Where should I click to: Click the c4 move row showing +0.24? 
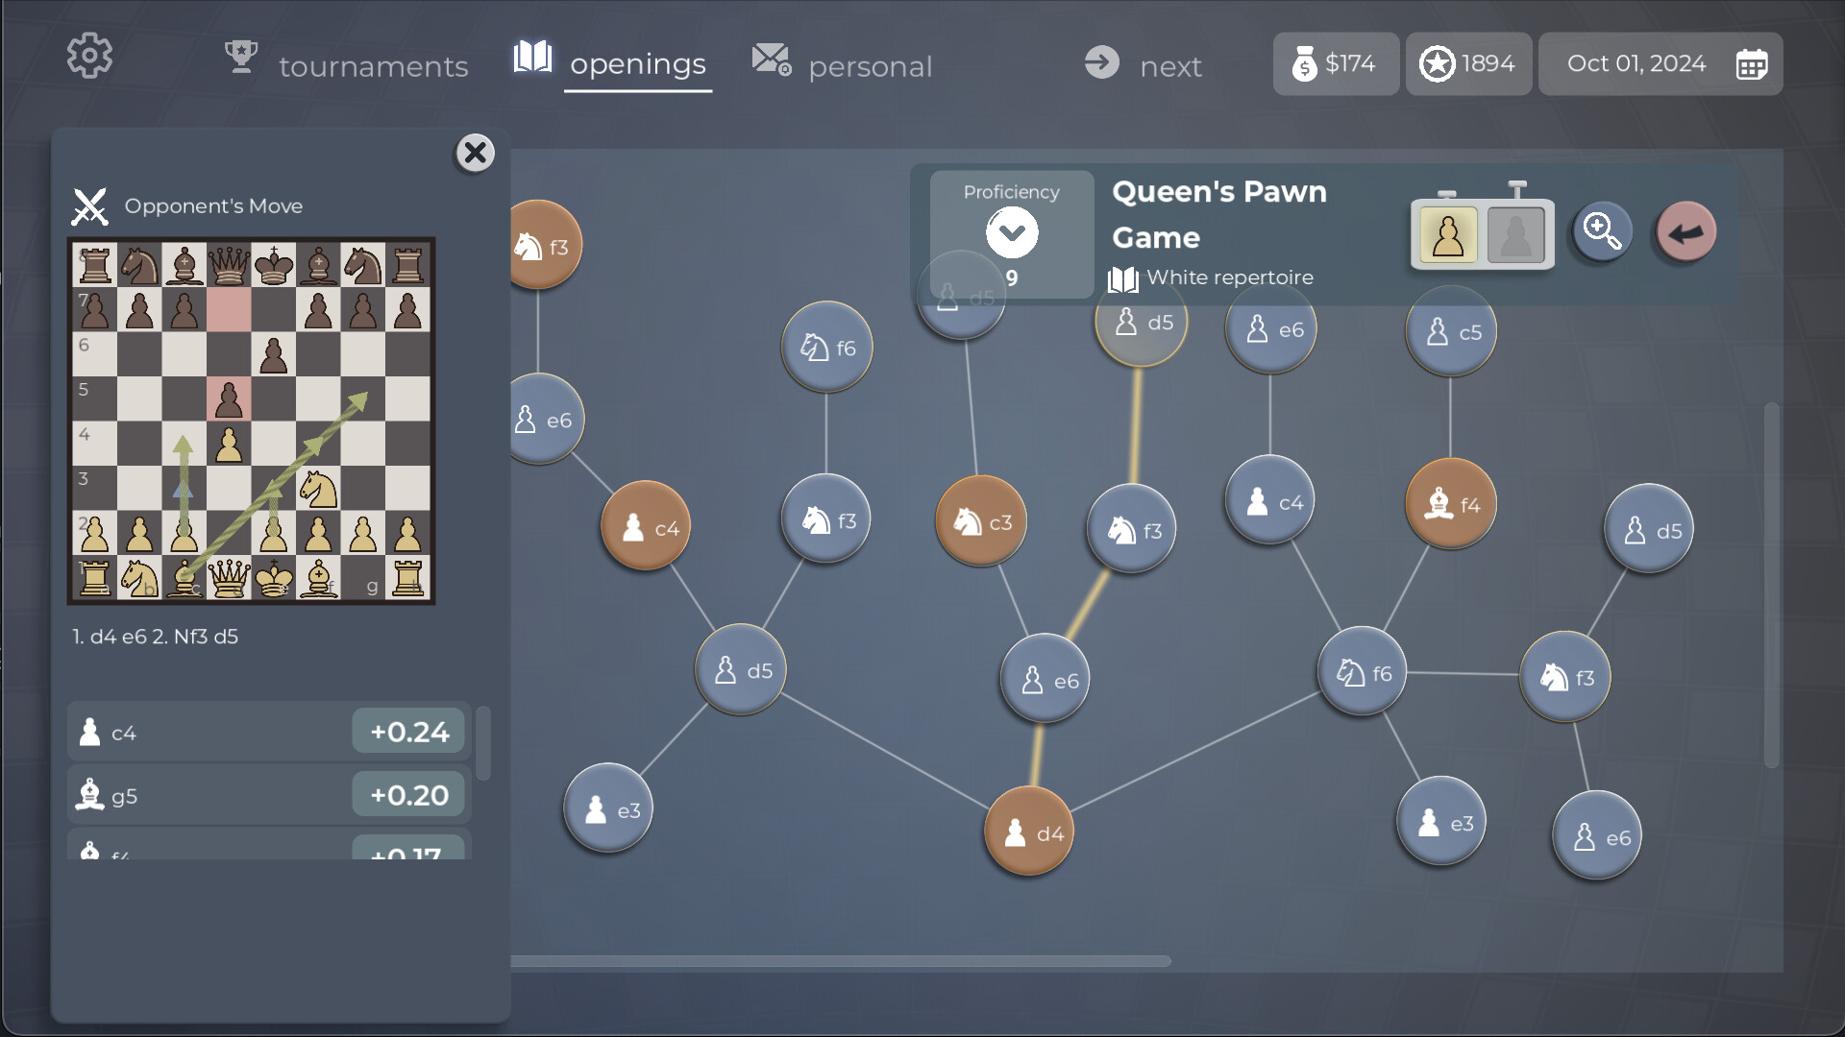267,731
